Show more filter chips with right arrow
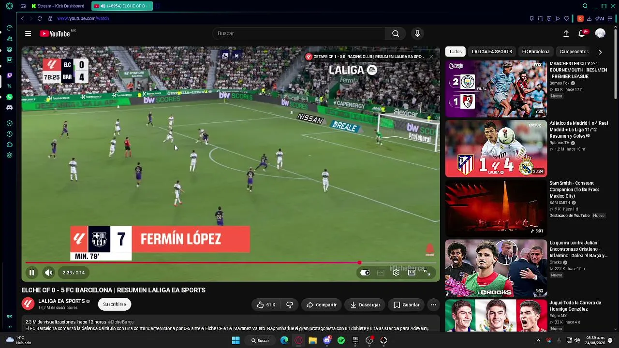Viewport: 619px width, 348px height. pyautogui.click(x=600, y=52)
